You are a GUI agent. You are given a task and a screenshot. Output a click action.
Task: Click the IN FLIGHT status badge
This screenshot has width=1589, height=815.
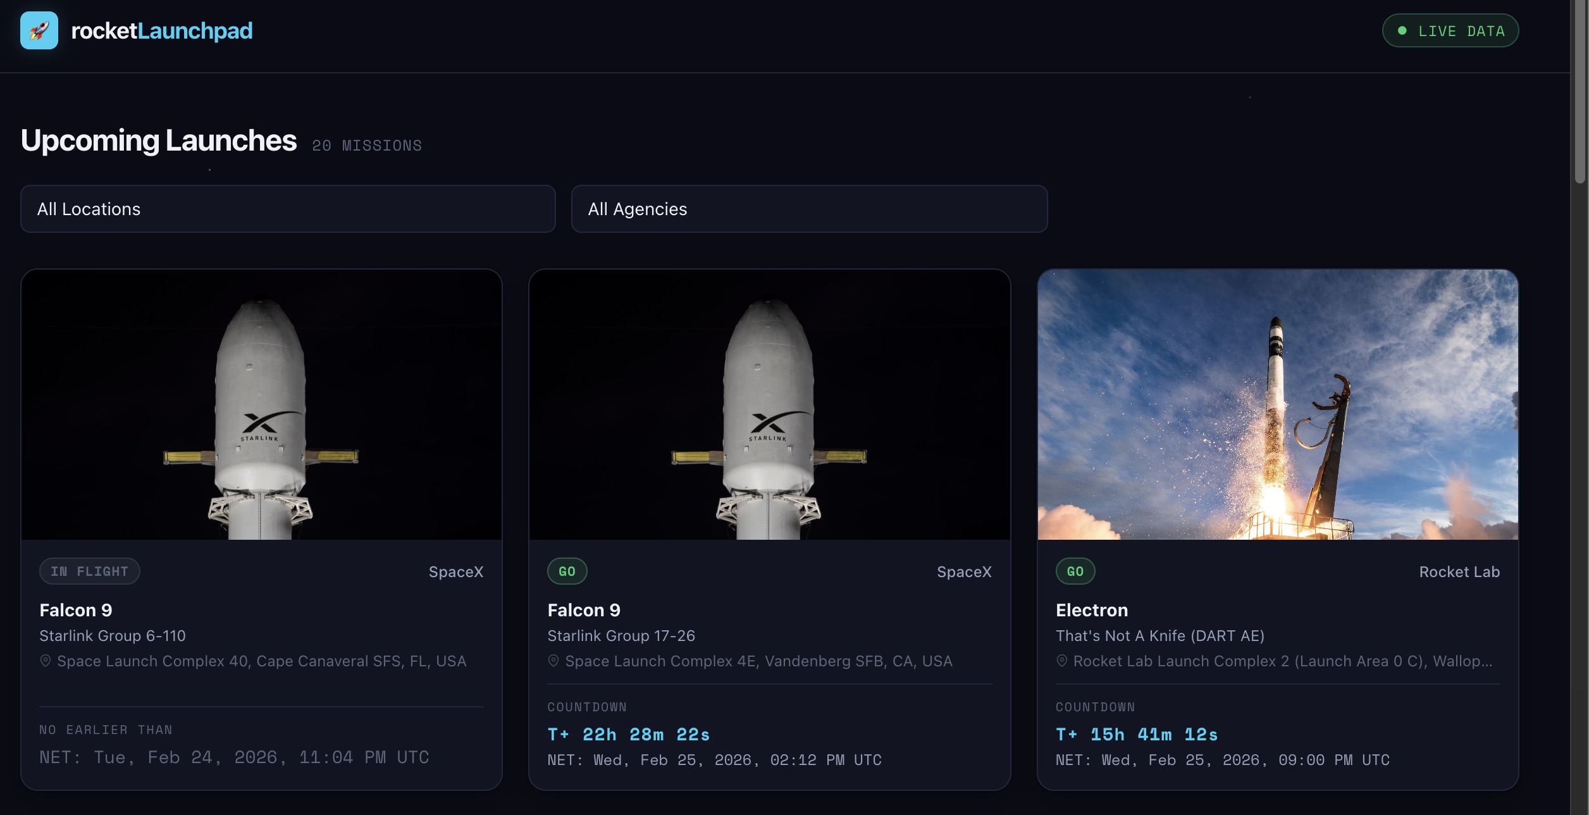pos(89,571)
